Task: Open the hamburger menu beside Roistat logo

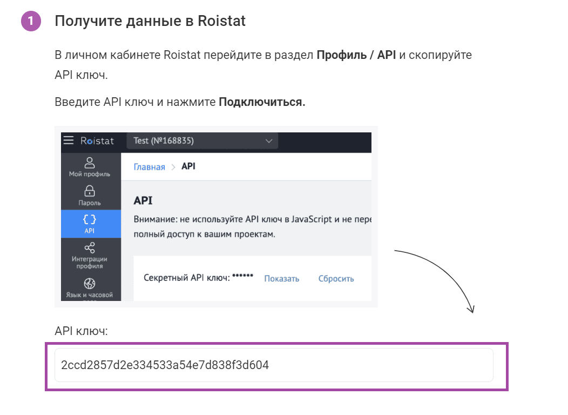Action: 68,140
